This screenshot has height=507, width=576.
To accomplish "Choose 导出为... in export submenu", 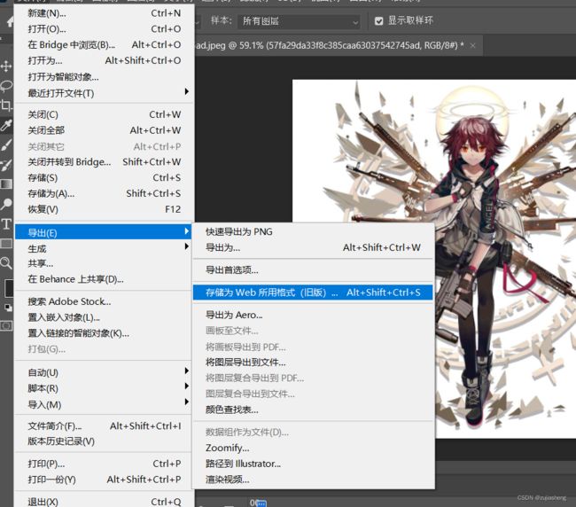I will tap(313, 247).
